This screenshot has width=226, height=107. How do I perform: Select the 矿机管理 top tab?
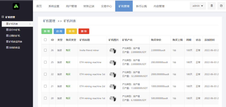pyautogui.click(x=124, y=6)
